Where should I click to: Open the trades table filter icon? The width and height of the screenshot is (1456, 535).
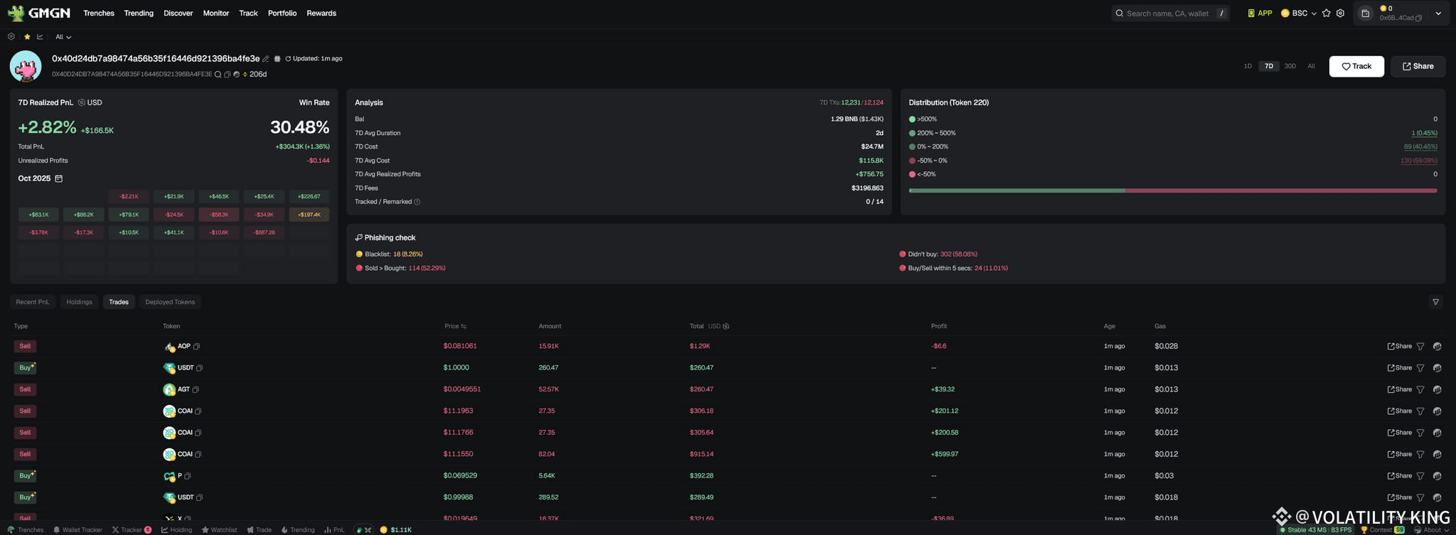pos(1435,302)
